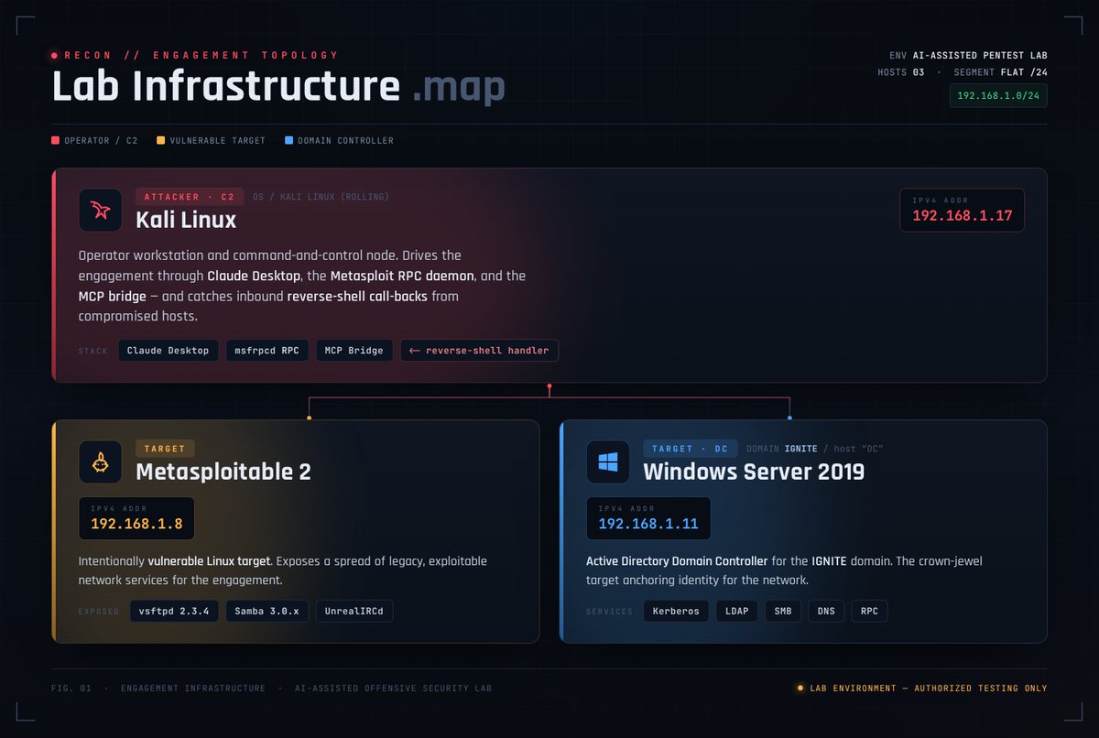This screenshot has height=738, width=1099.
Task: Click the orange TARGET badge
Action: (165, 449)
